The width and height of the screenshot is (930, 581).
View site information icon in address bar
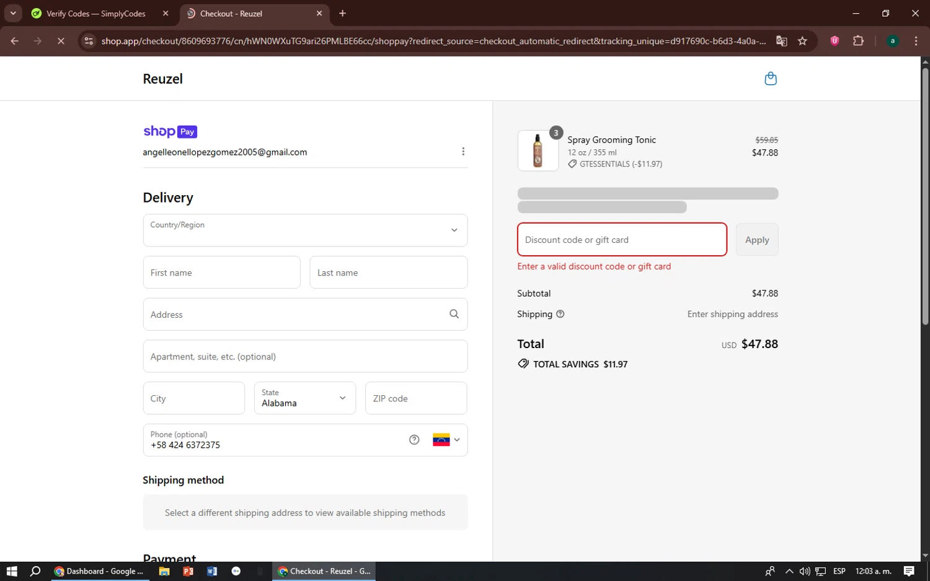(89, 41)
